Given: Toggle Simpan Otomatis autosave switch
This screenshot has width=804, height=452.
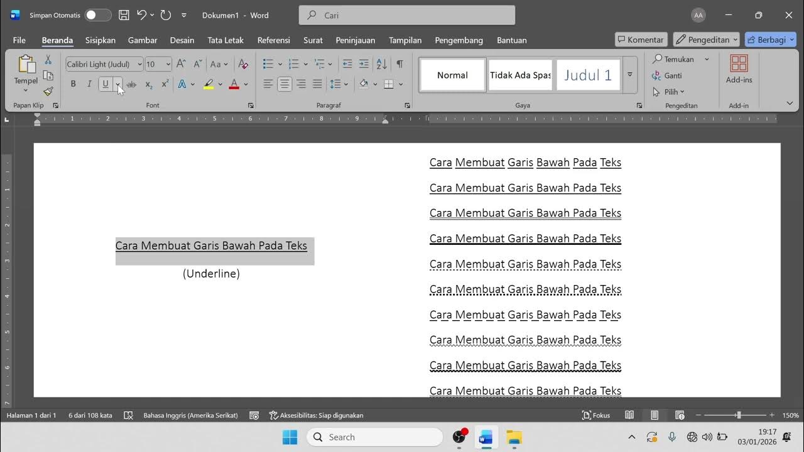Looking at the screenshot, I should pyautogui.click(x=98, y=15).
